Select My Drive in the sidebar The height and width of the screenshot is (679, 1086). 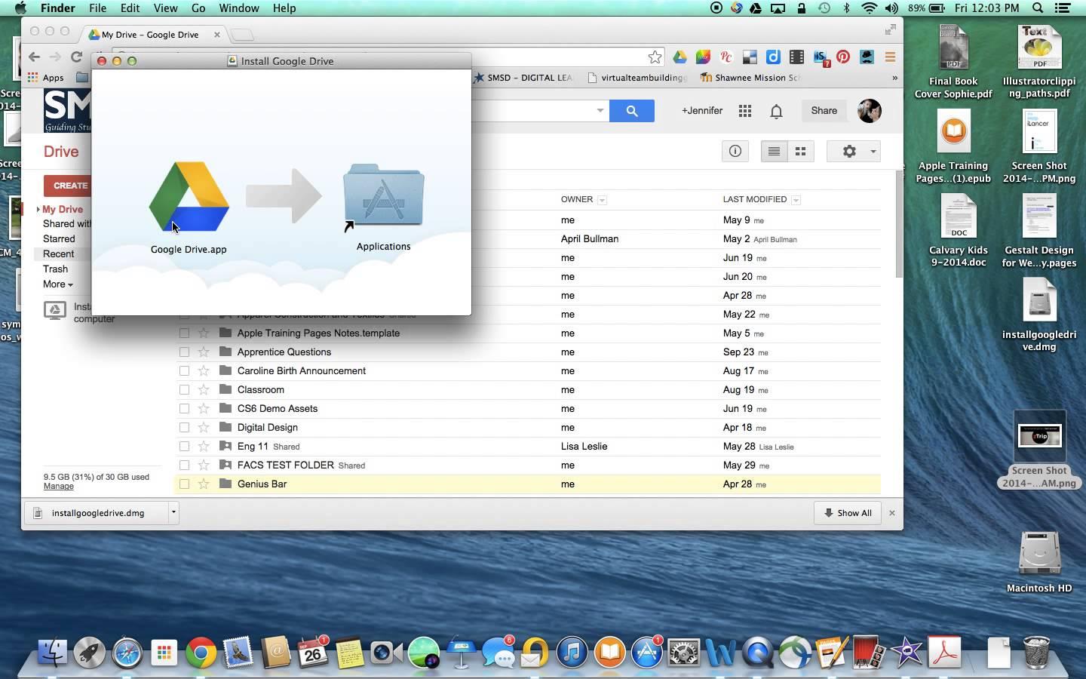point(63,210)
